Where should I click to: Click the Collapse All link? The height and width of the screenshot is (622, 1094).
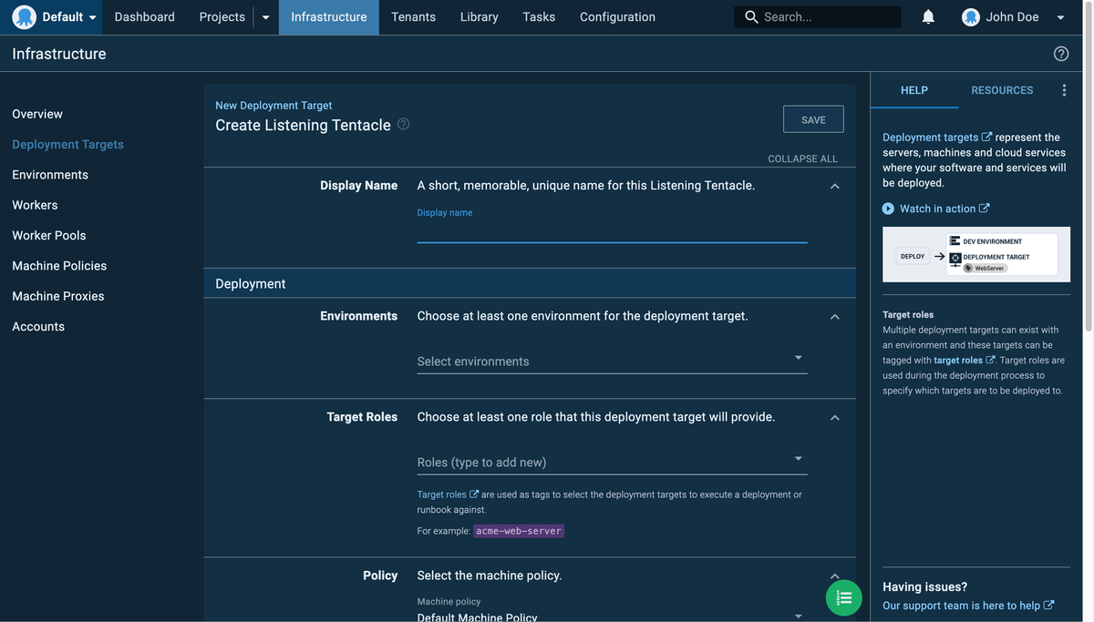(x=802, y=158)
